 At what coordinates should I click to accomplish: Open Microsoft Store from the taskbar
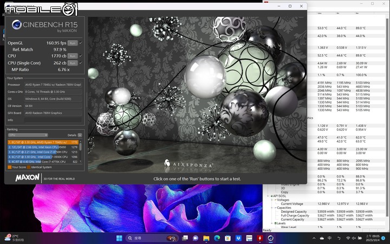tap(227, 238)
